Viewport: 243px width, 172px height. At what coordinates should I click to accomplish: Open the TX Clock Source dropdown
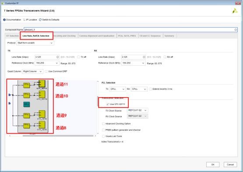[137, 110]
